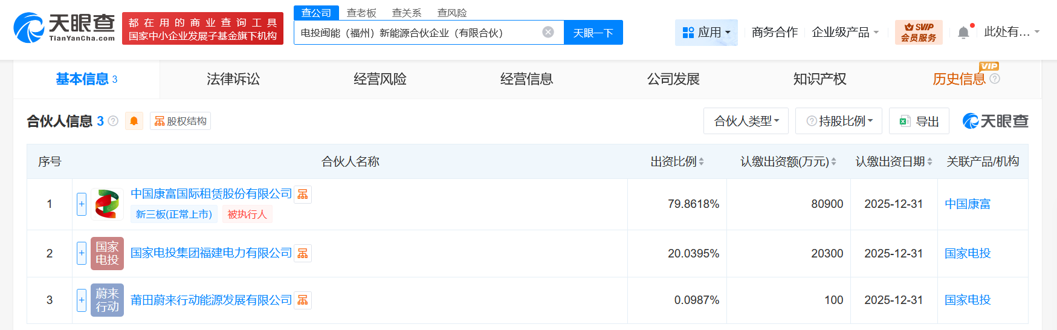Click the notification bell in header
Screen dimensions: 1057x330
point(963,33)
